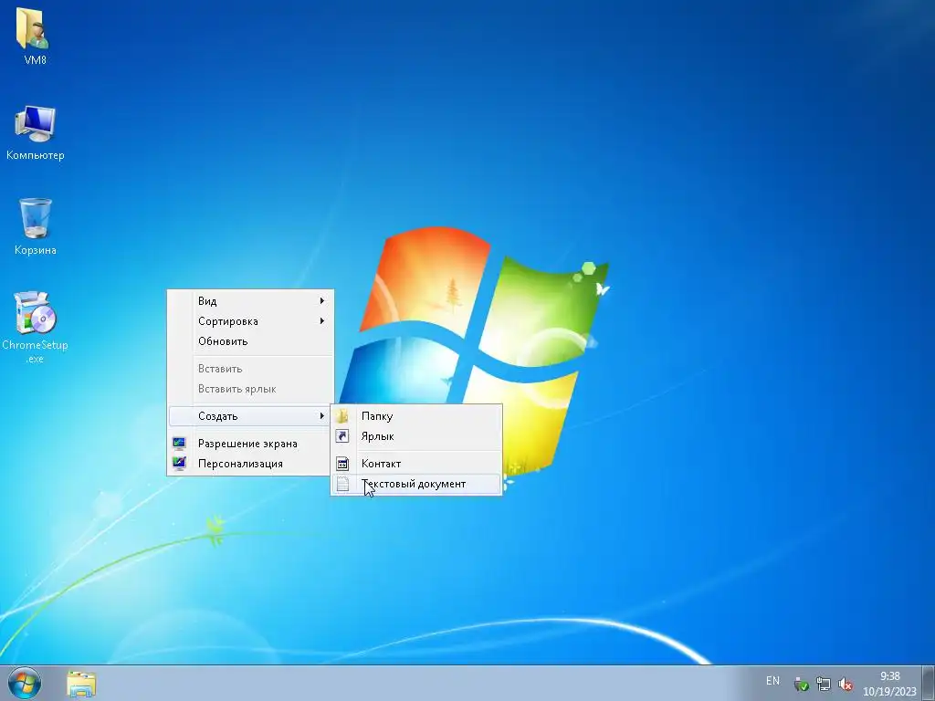Open the Windows Start orb
935x701 pixels.
coord(25,683)
